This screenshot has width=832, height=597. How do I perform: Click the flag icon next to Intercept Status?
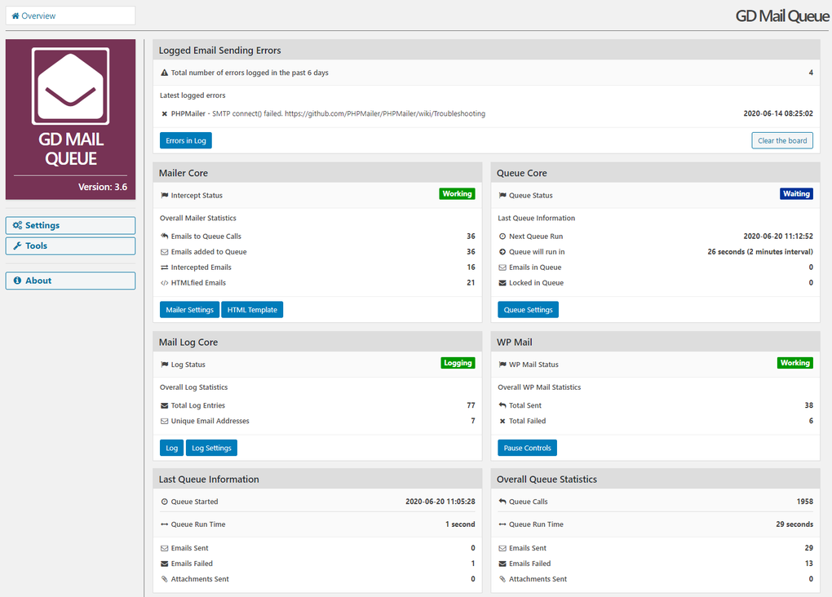coord(166,195)
